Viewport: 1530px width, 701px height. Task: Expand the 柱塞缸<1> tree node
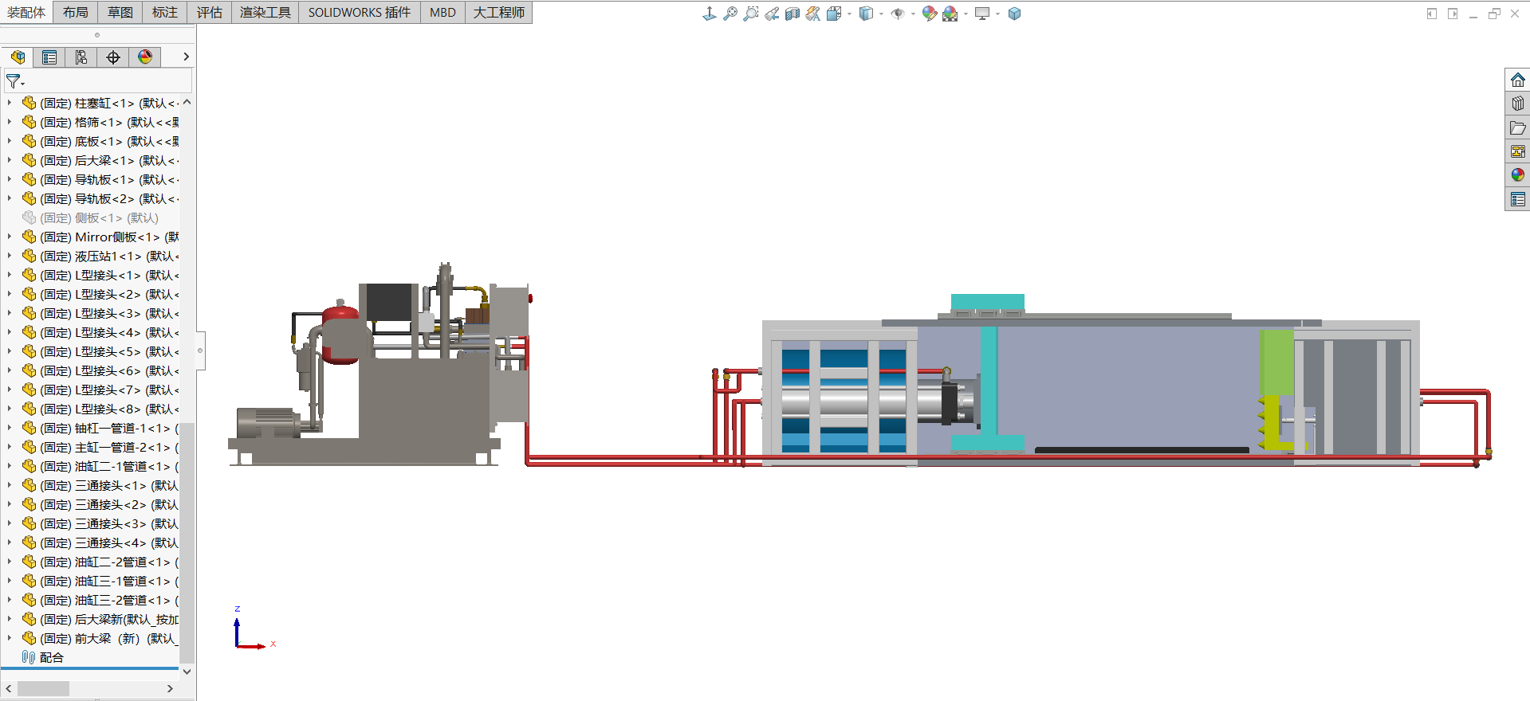pyautogui.click(x=9, y=103)
